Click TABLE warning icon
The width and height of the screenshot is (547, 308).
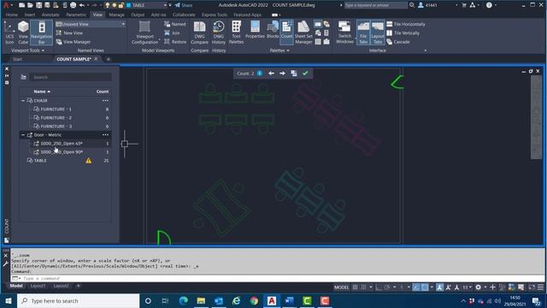pos(89,161)
